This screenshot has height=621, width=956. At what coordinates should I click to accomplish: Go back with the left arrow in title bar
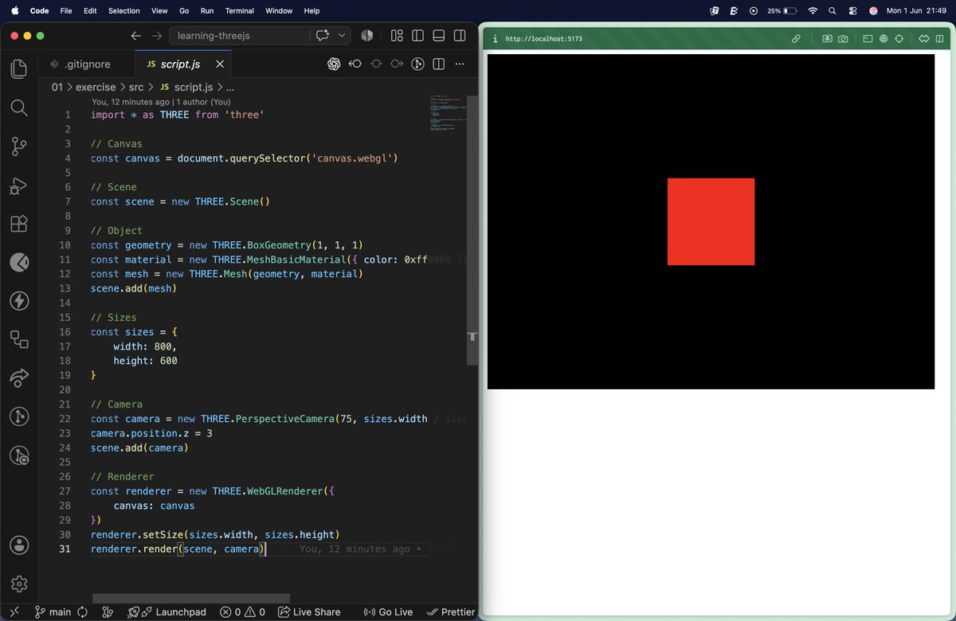[x=136, y=36]
